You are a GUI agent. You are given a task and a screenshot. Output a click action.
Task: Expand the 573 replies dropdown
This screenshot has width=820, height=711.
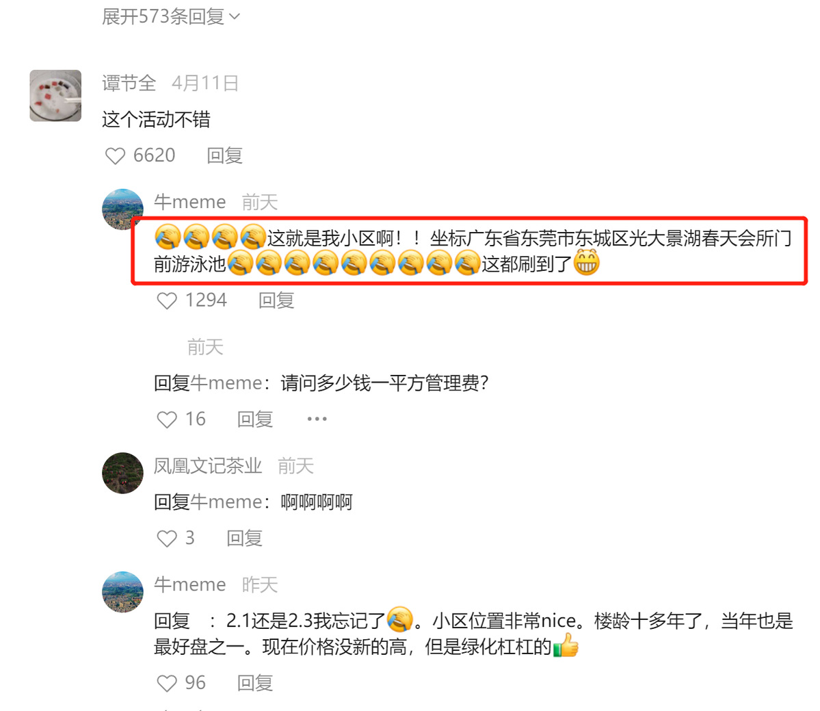click(x=171, y=16)
